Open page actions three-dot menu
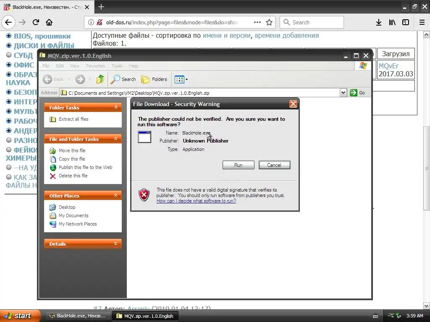Viewport: 430px width, 322px height. pos(257,22)
